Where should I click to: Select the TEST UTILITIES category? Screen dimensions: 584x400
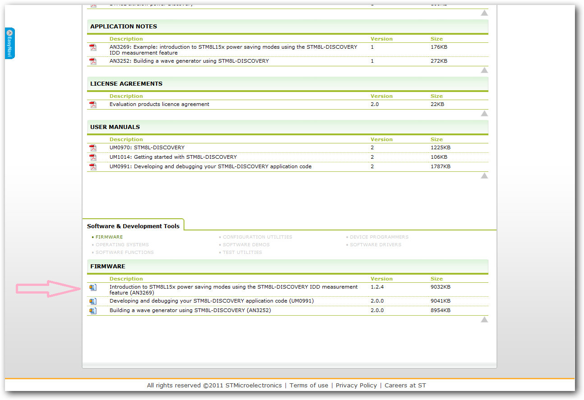[242, 252]
